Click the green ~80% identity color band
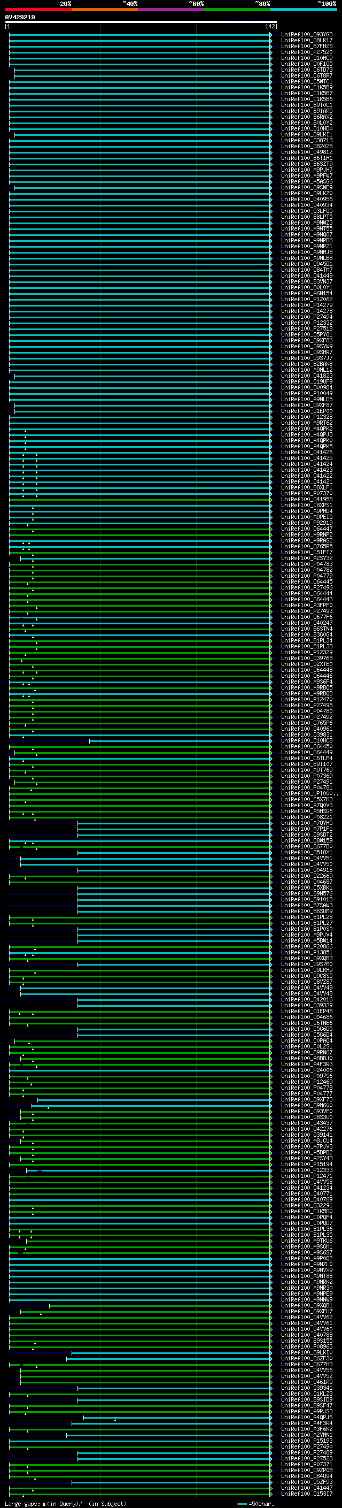 pyautogui.click(x=237, y=10)
